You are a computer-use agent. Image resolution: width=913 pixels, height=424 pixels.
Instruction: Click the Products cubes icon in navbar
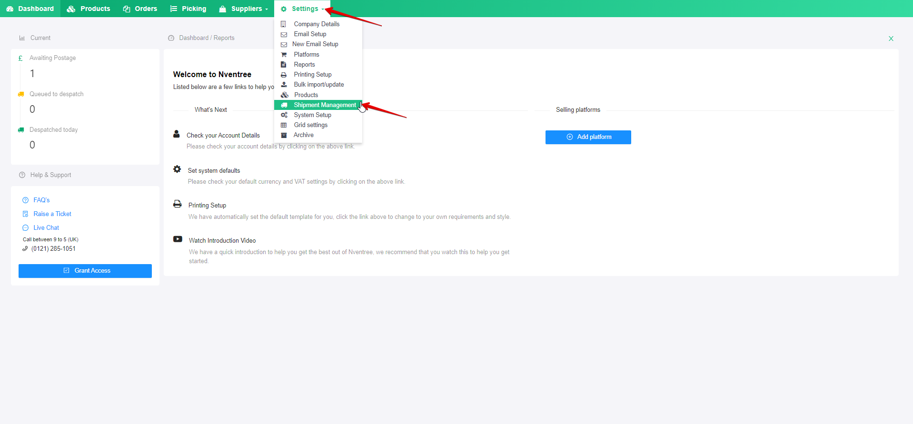71,9
